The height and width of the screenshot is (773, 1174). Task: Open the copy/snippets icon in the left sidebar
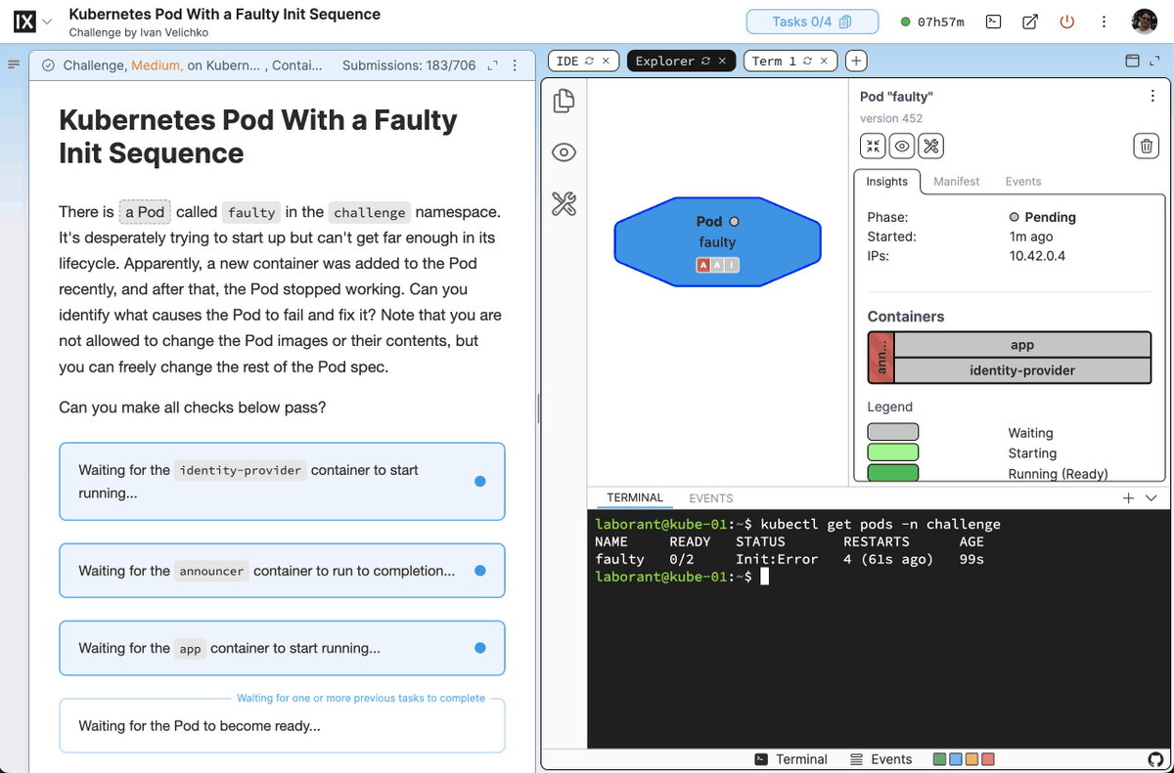pyautogui.click(x=564, y=101)
